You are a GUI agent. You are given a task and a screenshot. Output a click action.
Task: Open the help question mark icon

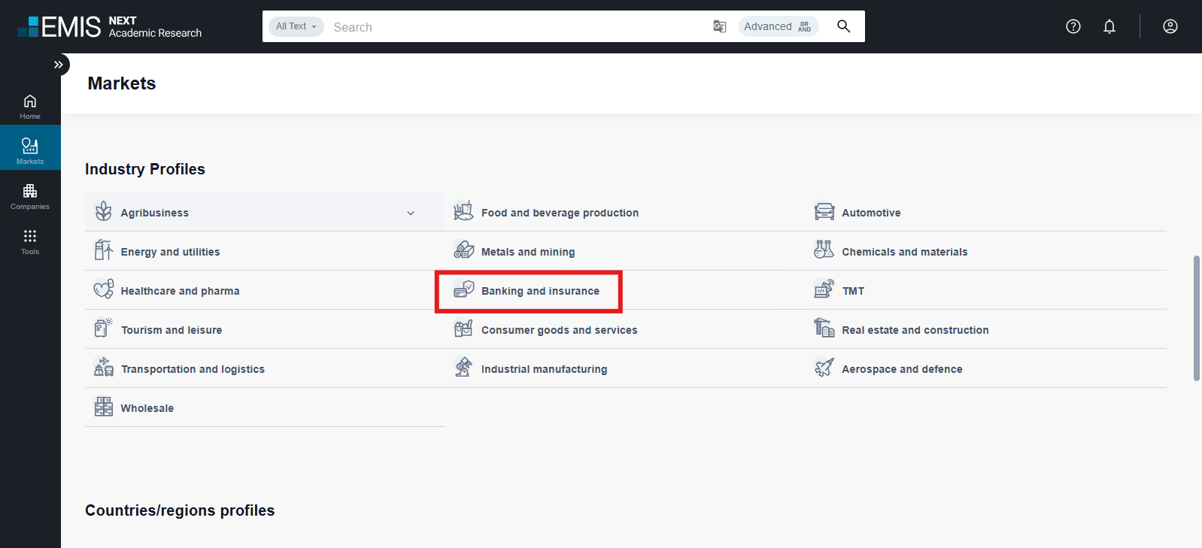[x=1073, y=26]
